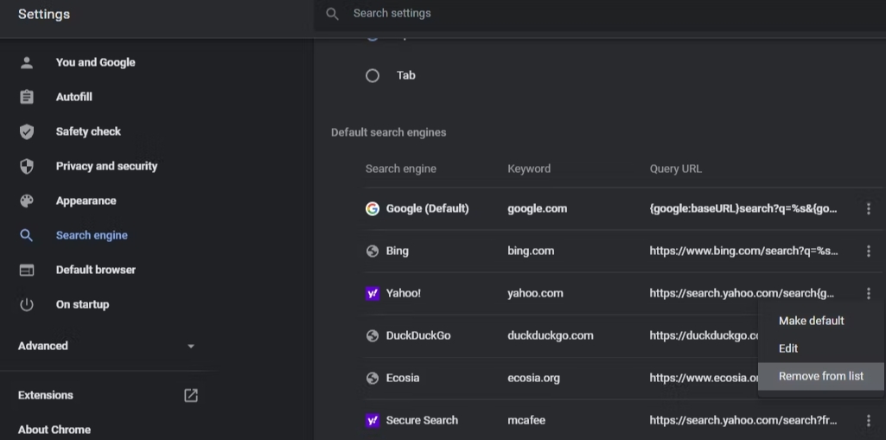The height and width of the screenshot is (440, 886).
Task: Click the Yahoo! entry name
Action: click(404, 294)
